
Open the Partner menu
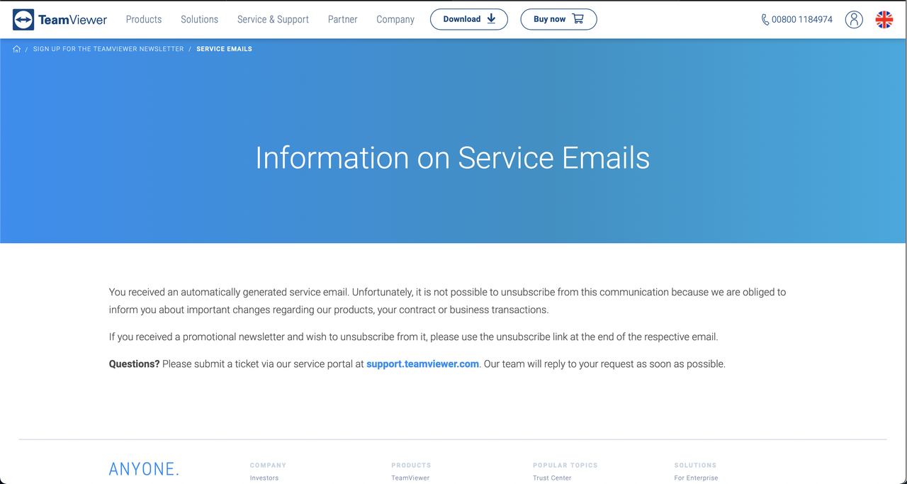[342, 19]
